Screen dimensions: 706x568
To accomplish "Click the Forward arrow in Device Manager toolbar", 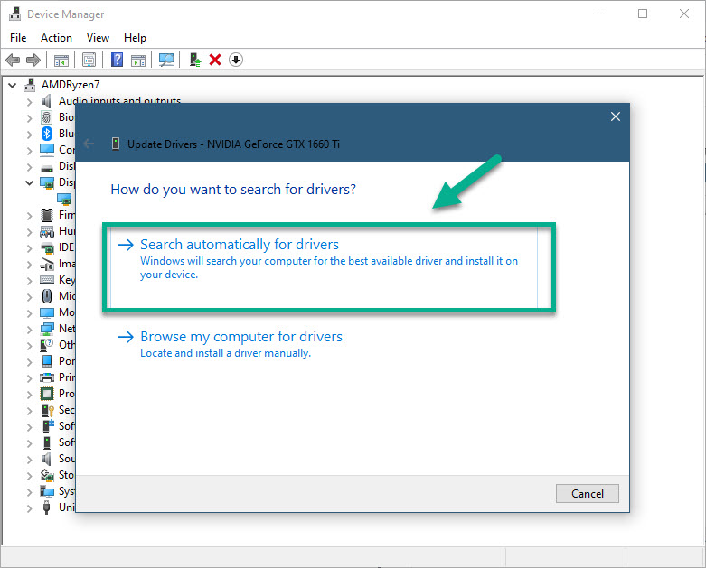I will pyautogui.click(x=33, y=60).
